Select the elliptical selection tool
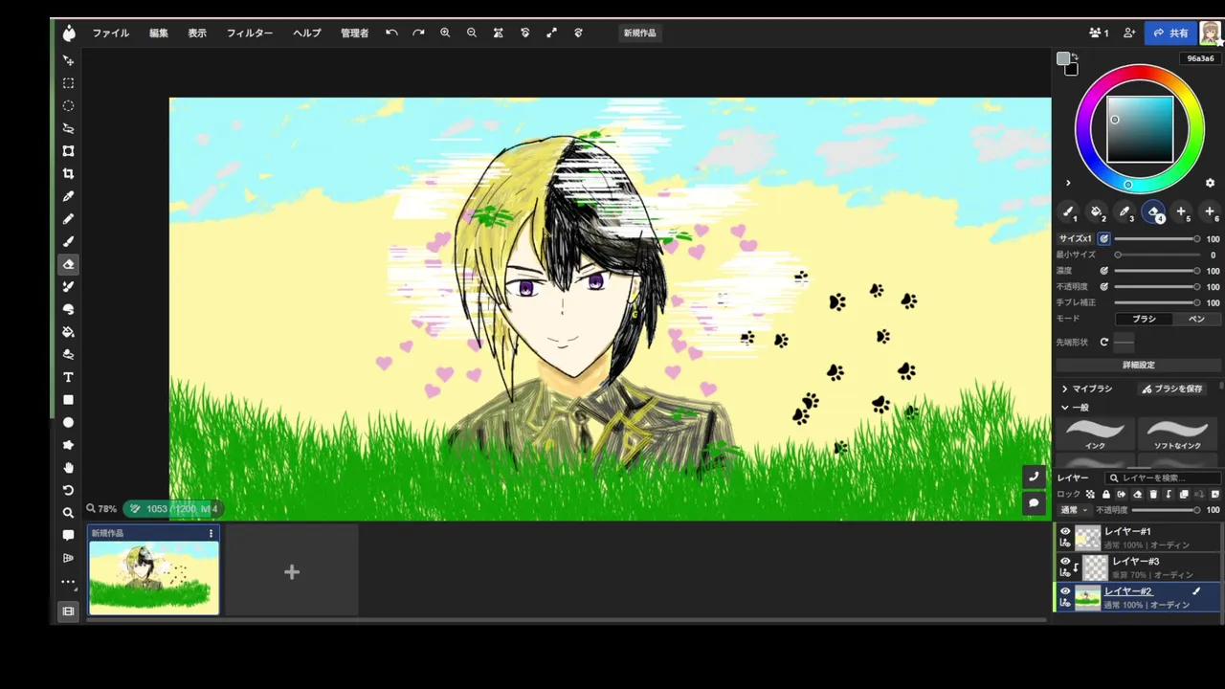Screen dimensions: 1225x689 pyautogui.click(x=68, y=105)
